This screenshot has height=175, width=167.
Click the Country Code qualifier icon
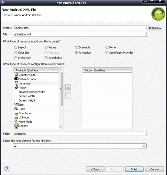tap(16, 75)
